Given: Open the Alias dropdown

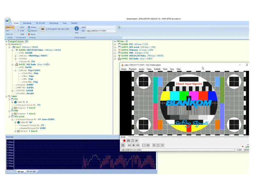Looking at the screenshot, I should tap(115, 27).
